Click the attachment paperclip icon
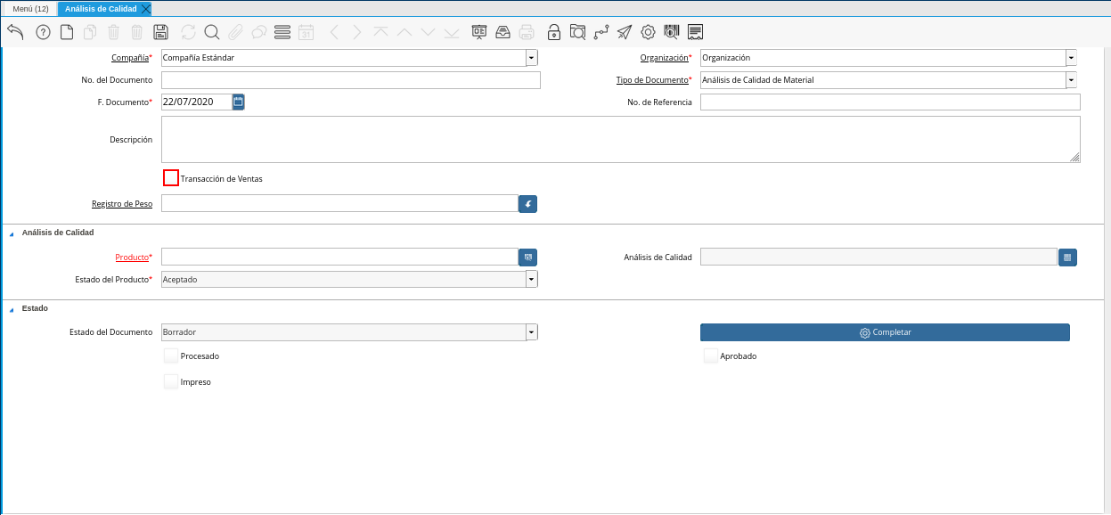 click(235, 32)
